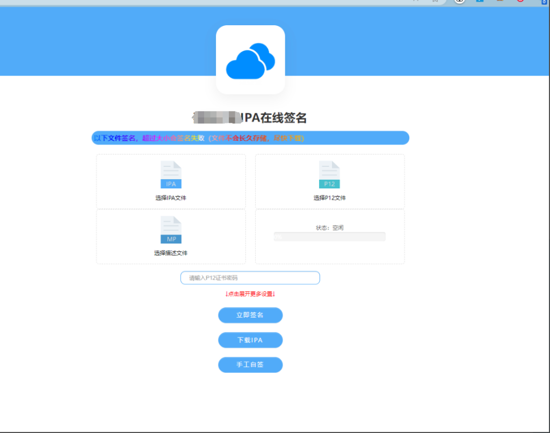Open the browser profile avatar icon
550x433 pixels.
(460, 2)
